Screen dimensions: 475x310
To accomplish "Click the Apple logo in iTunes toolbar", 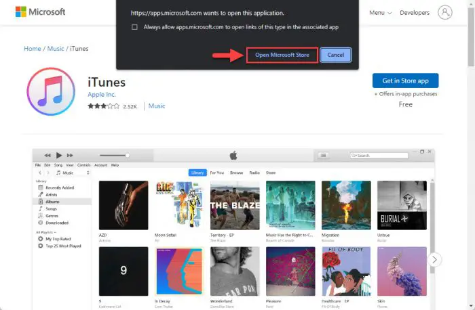I will 233,155.
